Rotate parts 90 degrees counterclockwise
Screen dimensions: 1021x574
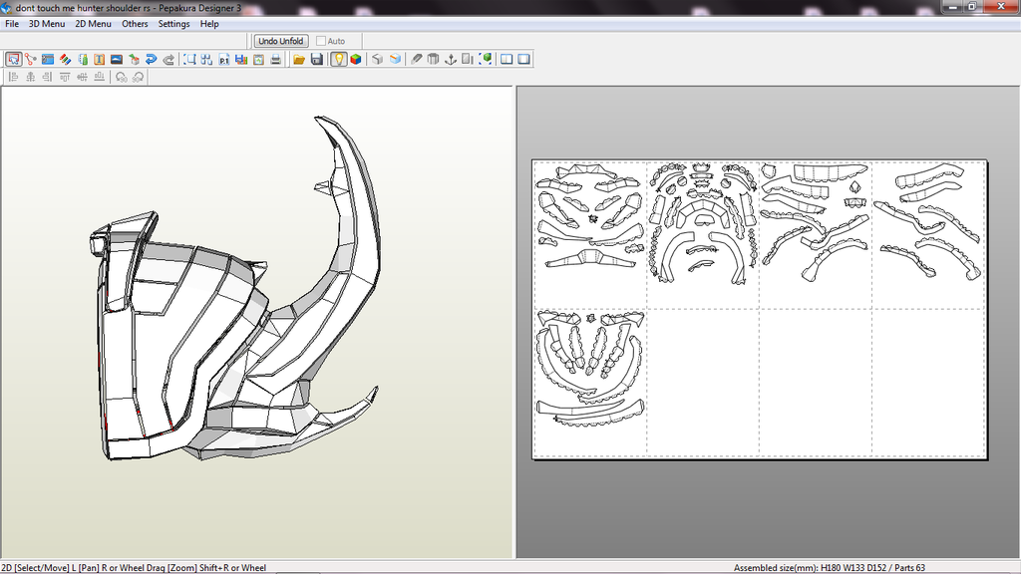[121, 77]
